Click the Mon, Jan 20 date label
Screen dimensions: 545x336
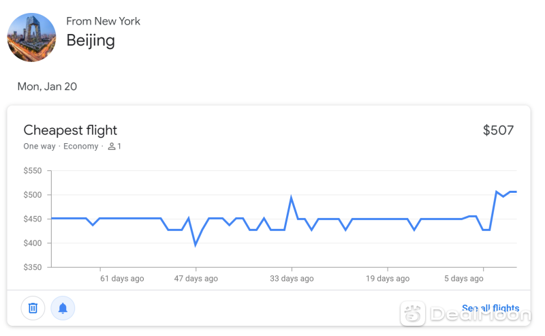47,87
